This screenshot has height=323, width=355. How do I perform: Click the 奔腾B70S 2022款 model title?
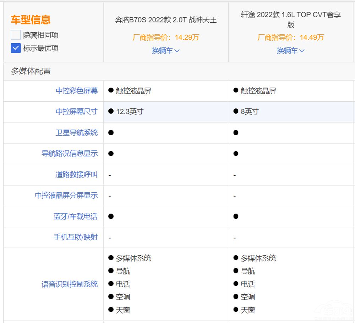(166, 20)
